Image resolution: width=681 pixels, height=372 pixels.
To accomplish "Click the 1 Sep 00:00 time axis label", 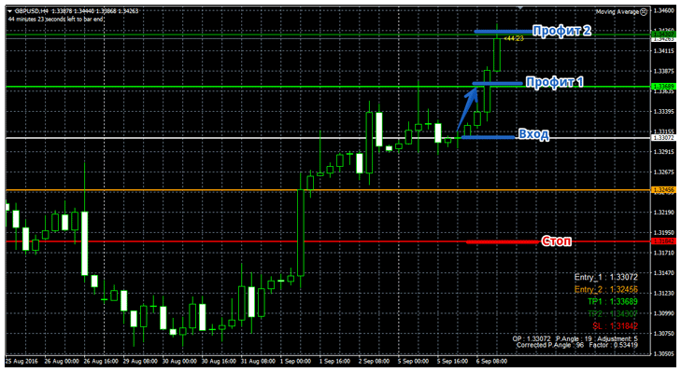I will pos(295,361).
